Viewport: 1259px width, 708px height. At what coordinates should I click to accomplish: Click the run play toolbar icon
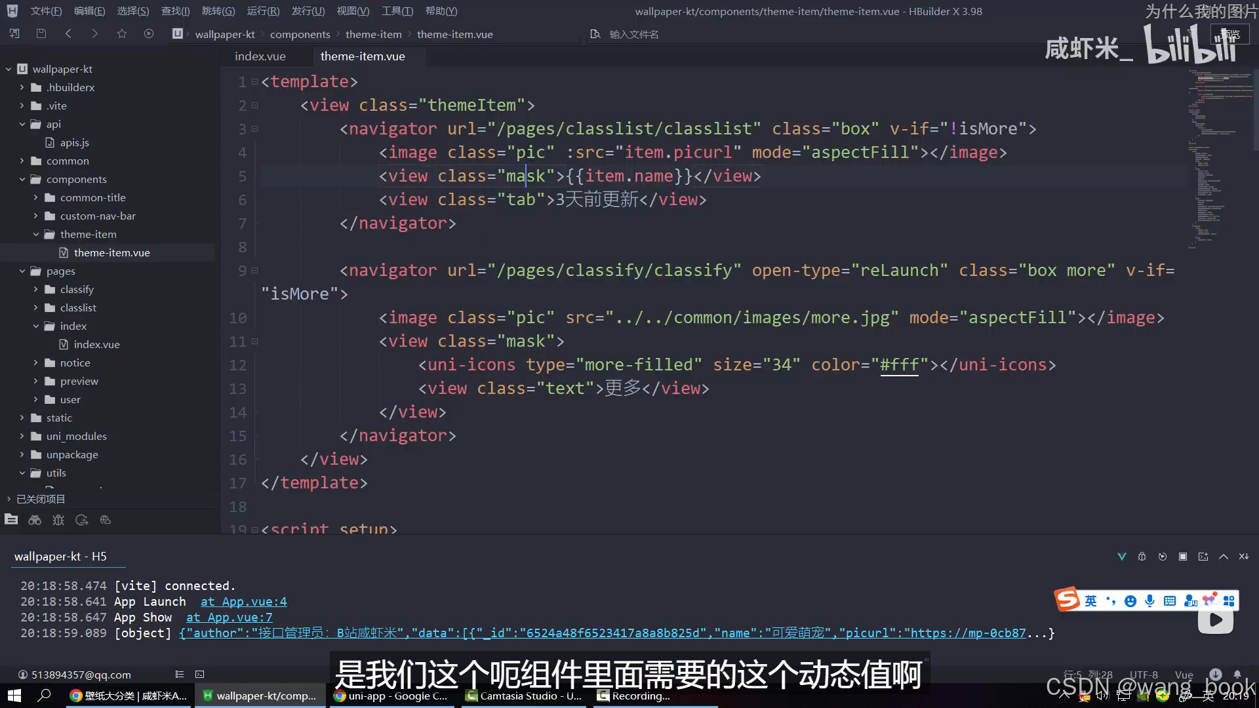coord(149,33)
